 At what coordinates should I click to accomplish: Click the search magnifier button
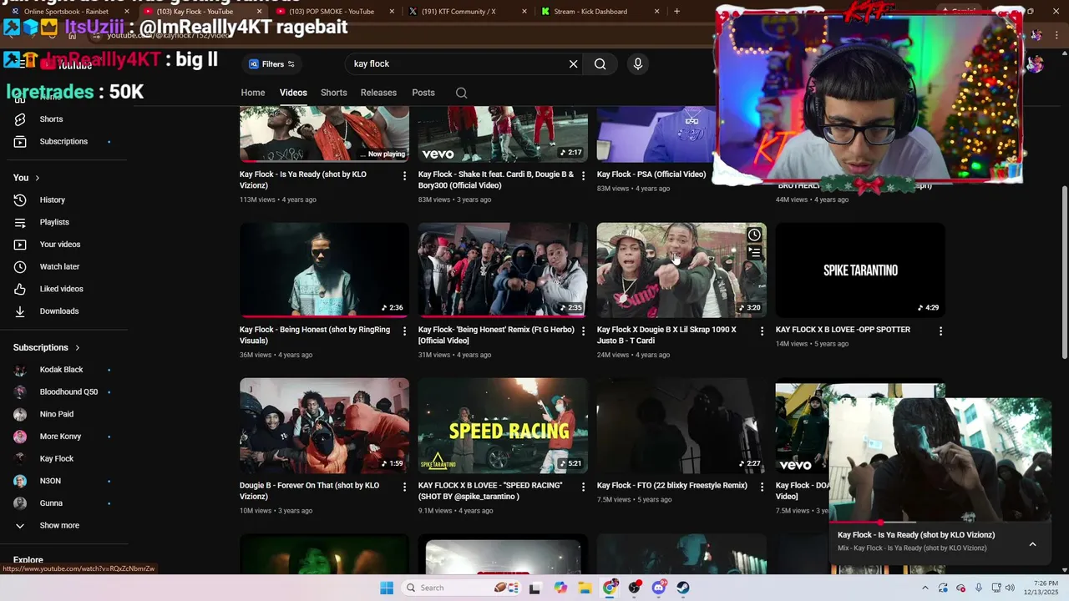tap(600, 64)
